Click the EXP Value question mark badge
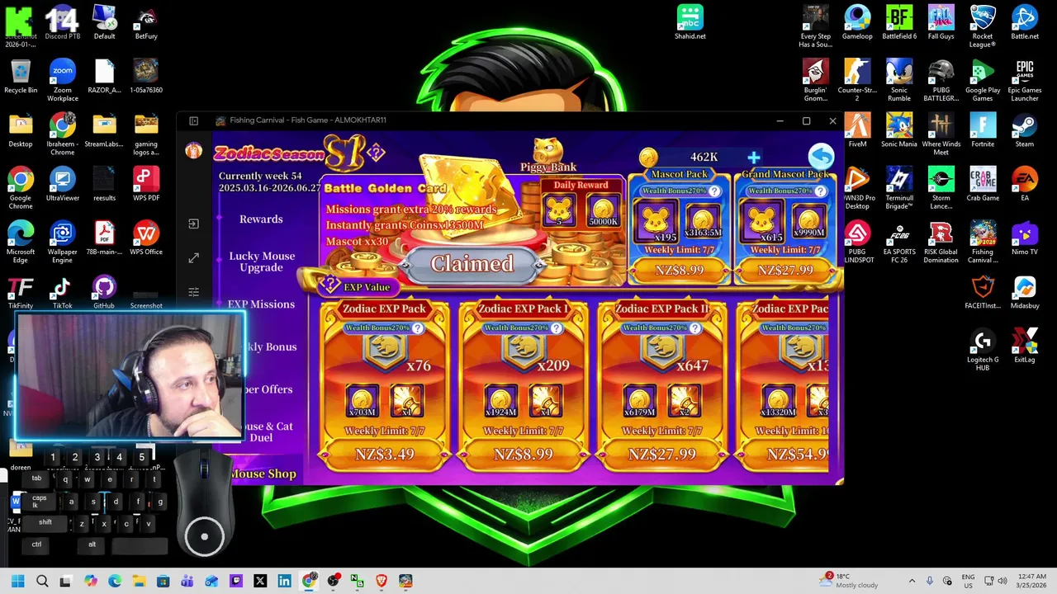This screenshot has height=594, width=1057. click(331, 286)
